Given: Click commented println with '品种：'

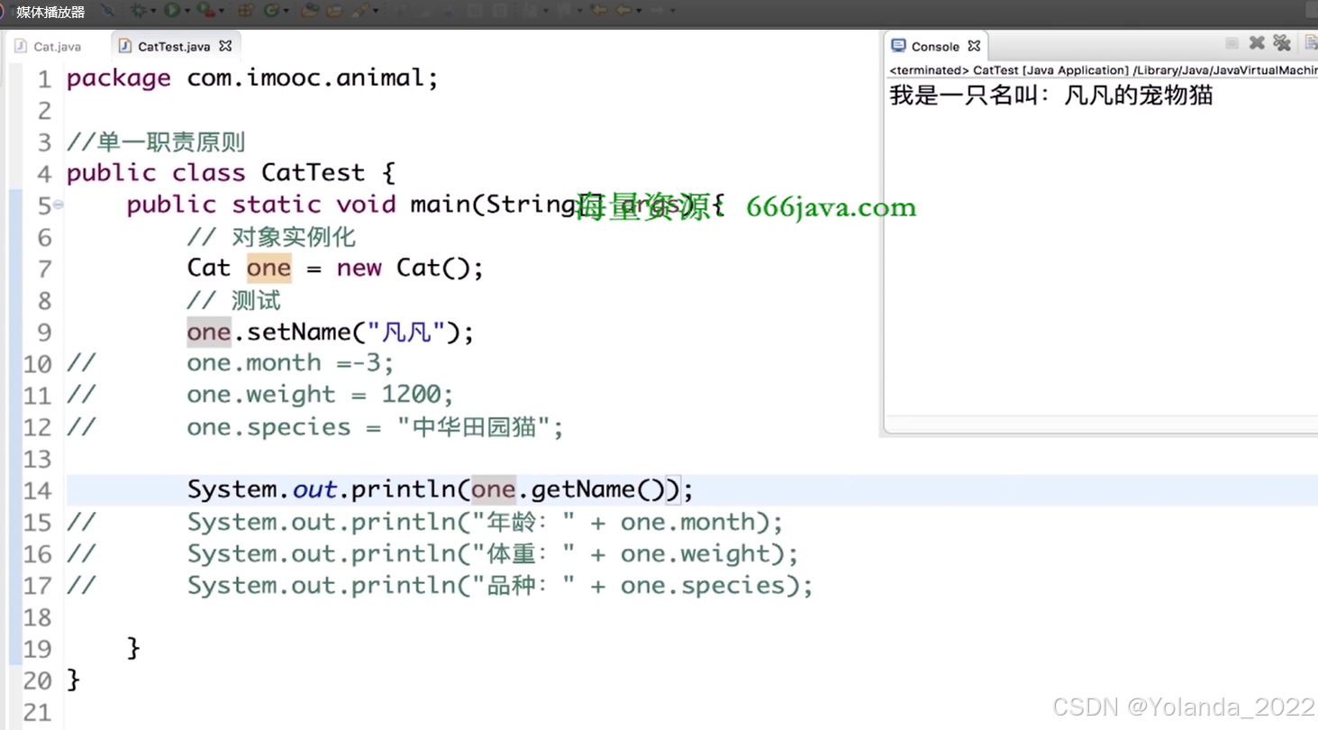Looking at the screenshot, I should point(500,586).
